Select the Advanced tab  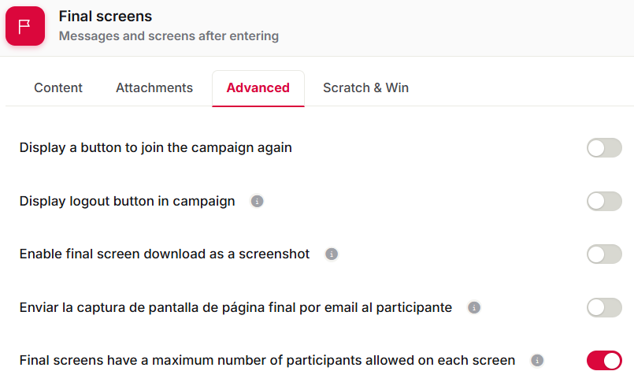(258, 87)
